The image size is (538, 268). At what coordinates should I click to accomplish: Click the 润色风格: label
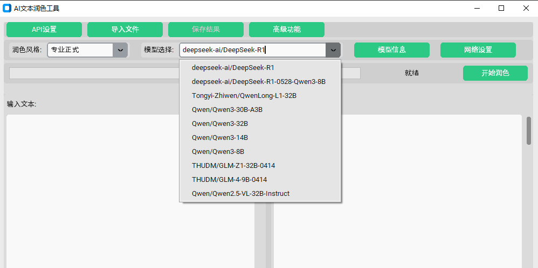pyautogui.click(x=27, y=50)
